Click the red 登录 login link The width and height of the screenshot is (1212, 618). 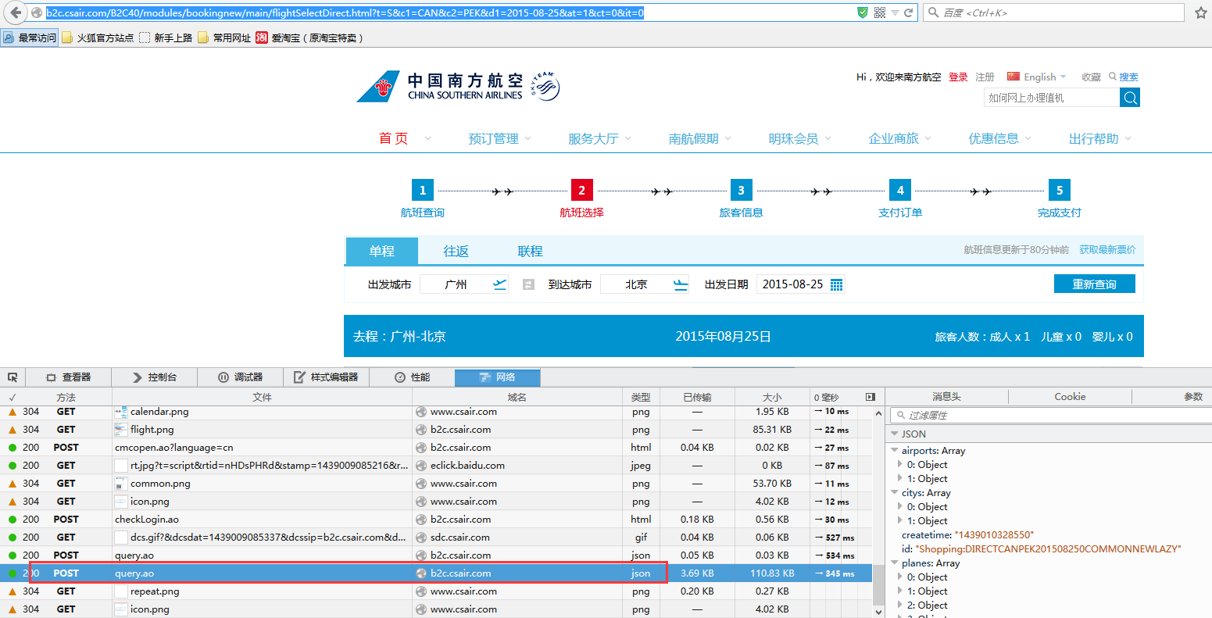click(x=958, y=77)
